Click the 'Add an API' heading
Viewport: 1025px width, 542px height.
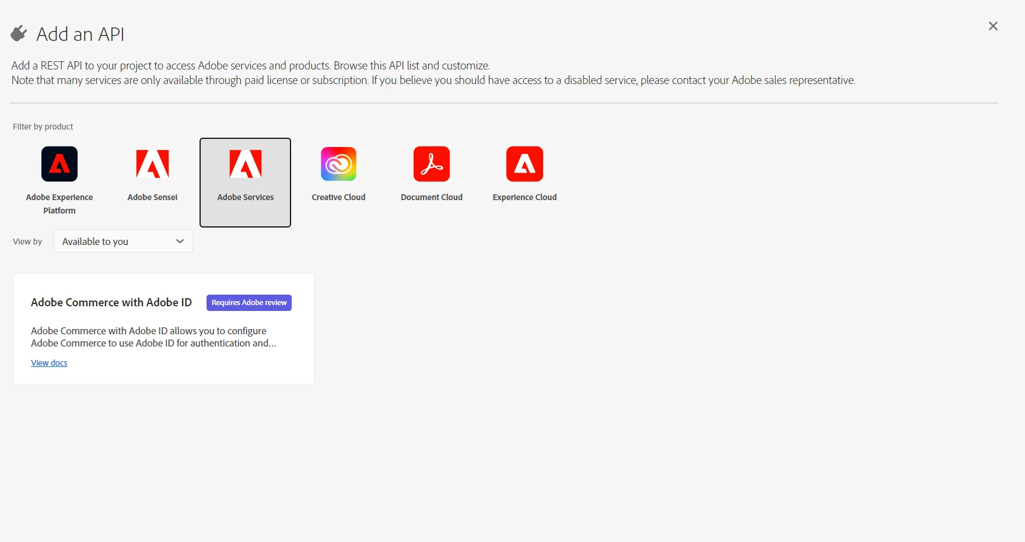[81, 34]
